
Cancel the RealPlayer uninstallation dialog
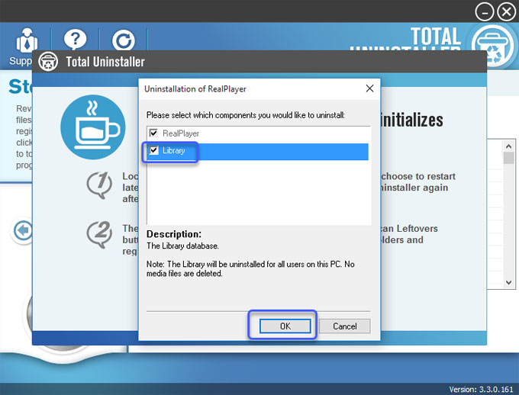pyautogui.click(x=344, y=326)
